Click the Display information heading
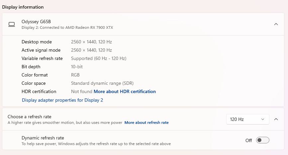This screenshot has height=155, width=288. click(23, 7)
